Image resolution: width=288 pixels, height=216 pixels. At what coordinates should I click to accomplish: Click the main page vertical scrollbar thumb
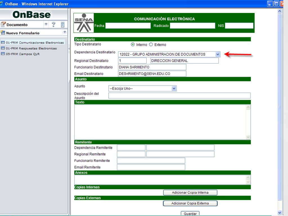tap(280, 107)
